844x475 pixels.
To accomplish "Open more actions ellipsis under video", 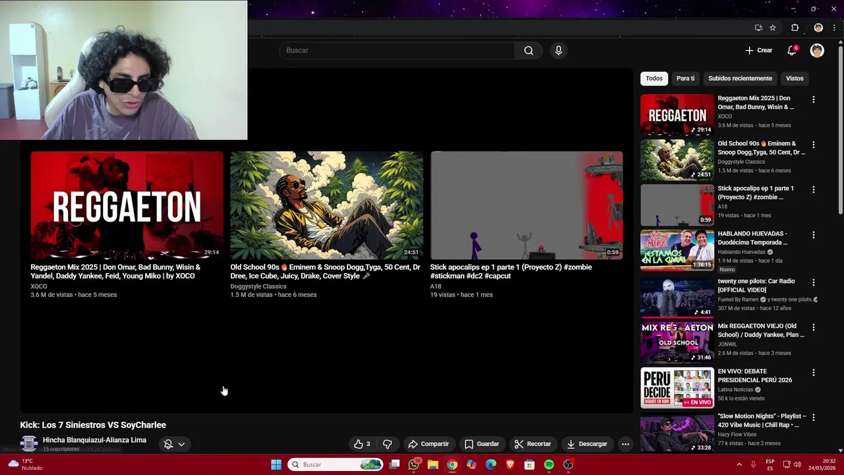I will pos(625,444).
